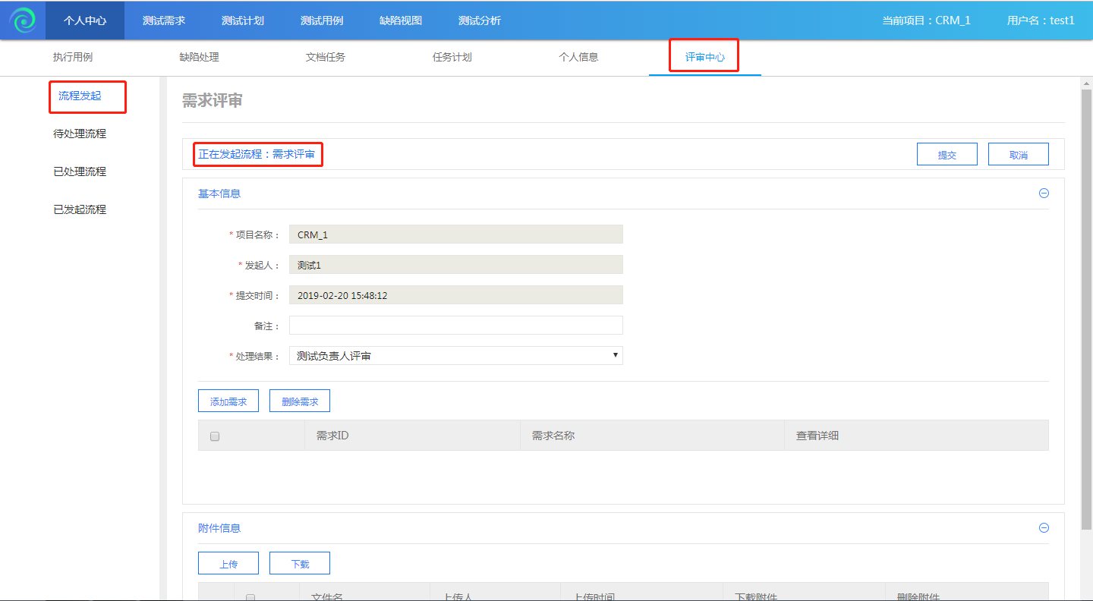
Task: Click the 上传 attachment button
Action: tap(228, 564)
